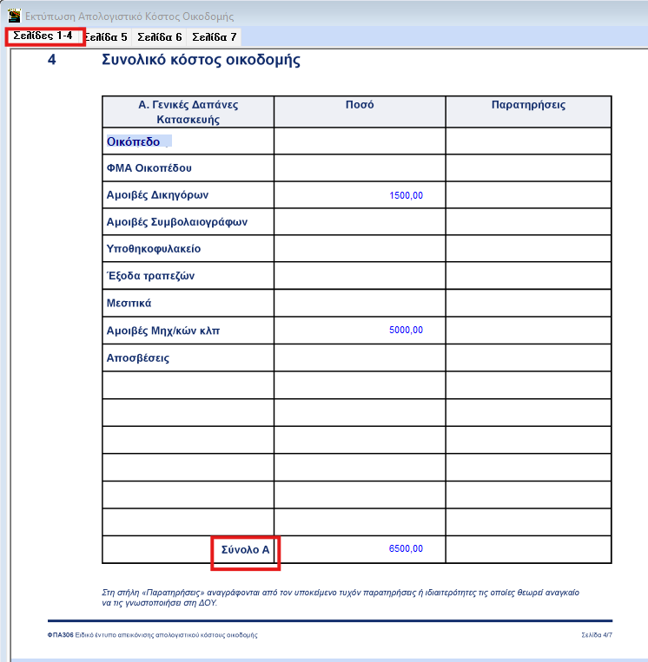The height and width of the screenshot is (662, 648).
Task: Open the Σελίδα 5 tab
Action: (107, 37)
